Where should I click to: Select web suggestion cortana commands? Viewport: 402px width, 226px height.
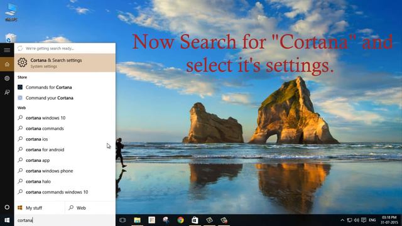65,128
